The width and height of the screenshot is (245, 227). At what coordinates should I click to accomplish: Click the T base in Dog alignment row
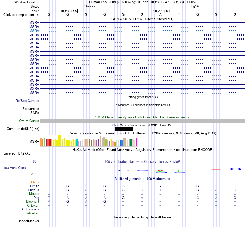click(49, 198)
